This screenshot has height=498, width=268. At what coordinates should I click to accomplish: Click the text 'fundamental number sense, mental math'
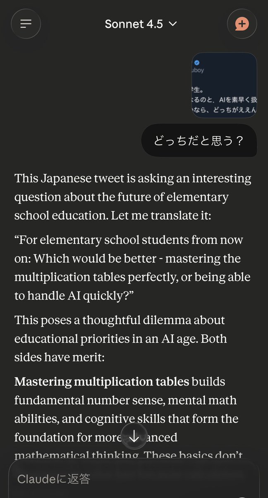click(125, 400)
